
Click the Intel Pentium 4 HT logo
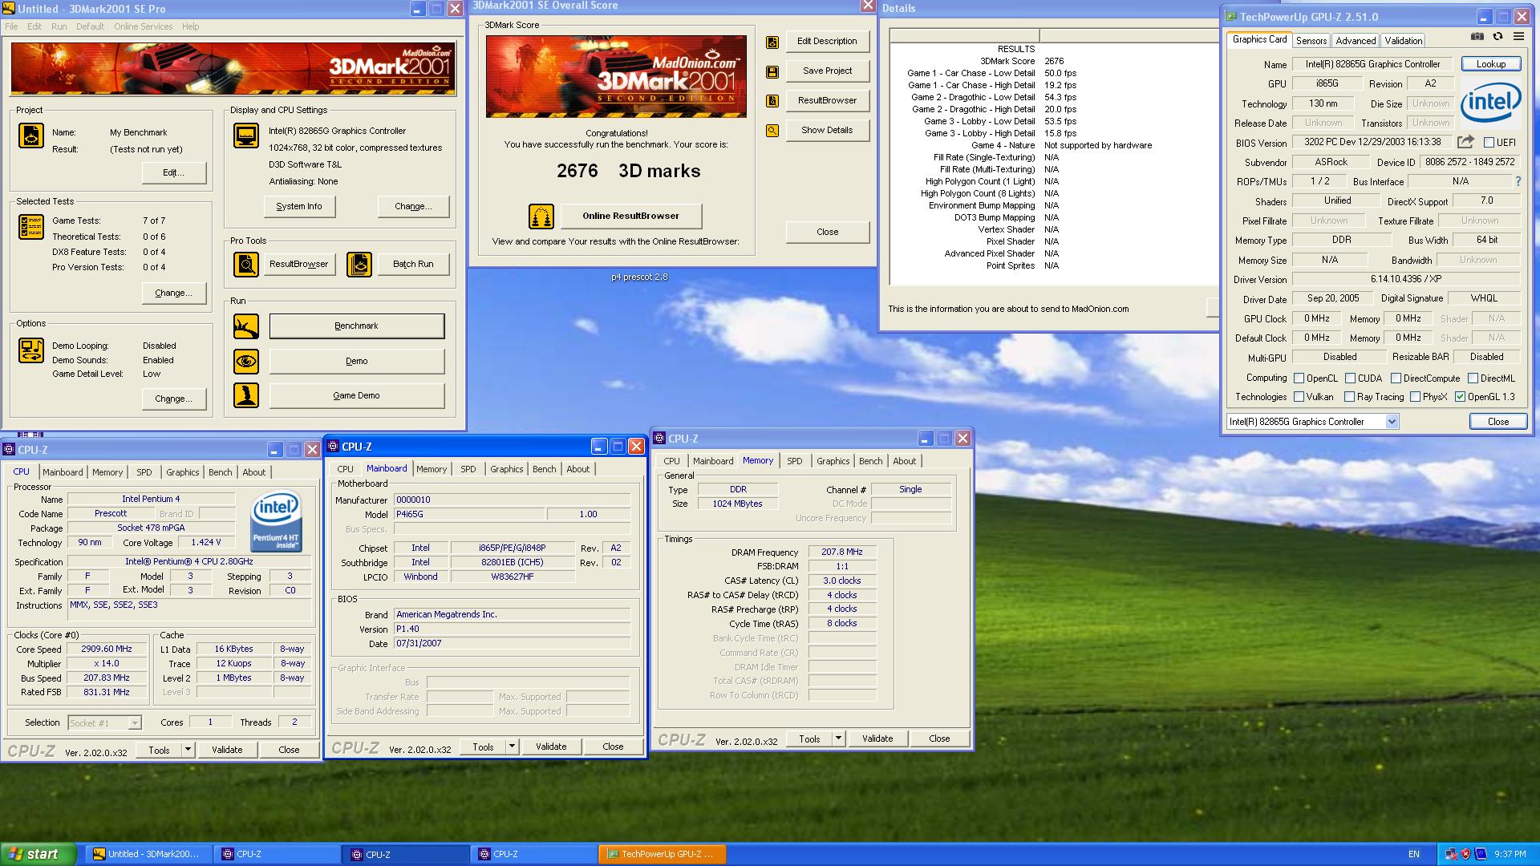[x=277, y=521]
